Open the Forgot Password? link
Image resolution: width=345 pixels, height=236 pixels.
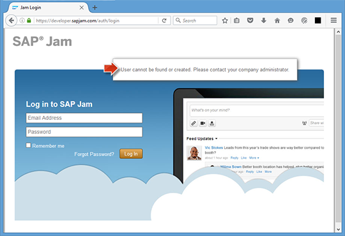point(94,154)
